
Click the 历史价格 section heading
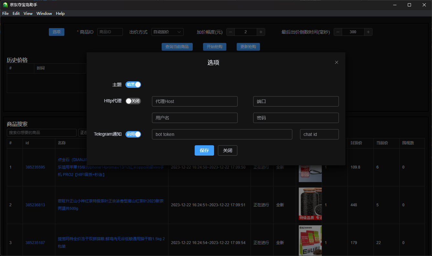(x=17, y=60)
